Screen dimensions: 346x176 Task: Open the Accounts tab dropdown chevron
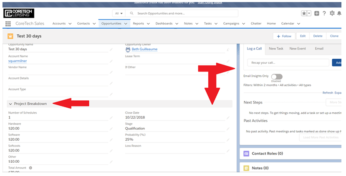click(70, 24)
